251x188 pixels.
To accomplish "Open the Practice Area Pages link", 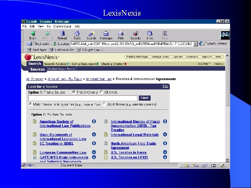I will click(x=137, y=57).
